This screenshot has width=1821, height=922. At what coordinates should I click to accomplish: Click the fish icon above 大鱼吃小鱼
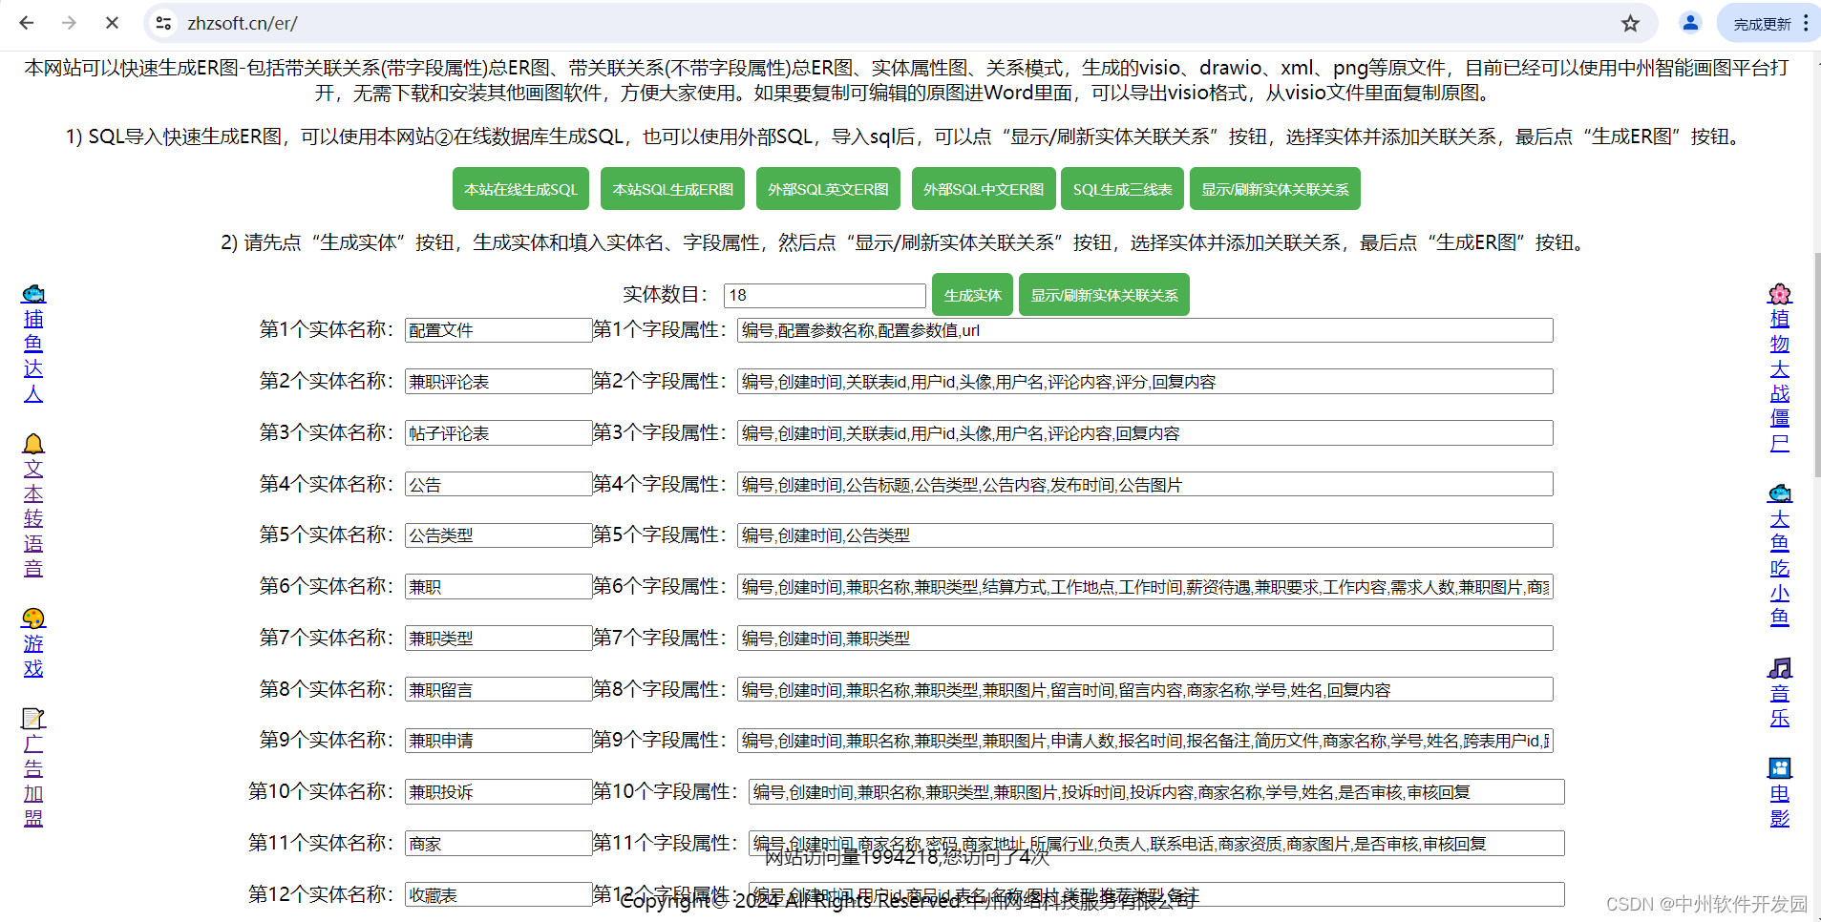tap(1780, 493)
